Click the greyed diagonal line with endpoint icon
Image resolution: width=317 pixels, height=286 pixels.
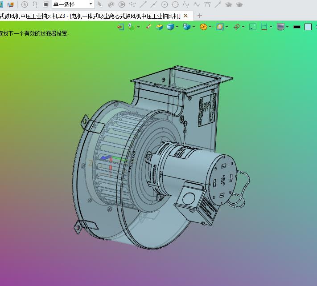(x=218, y=4)
